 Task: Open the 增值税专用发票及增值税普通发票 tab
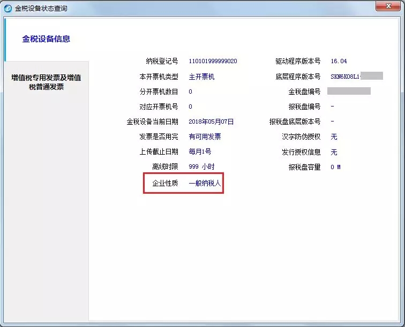(x=46, y=82)
